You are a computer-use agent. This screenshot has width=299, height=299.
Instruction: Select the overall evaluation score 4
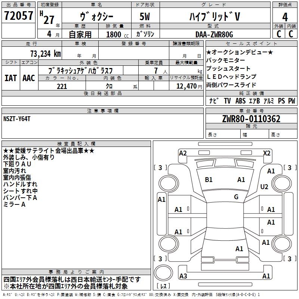285,17
